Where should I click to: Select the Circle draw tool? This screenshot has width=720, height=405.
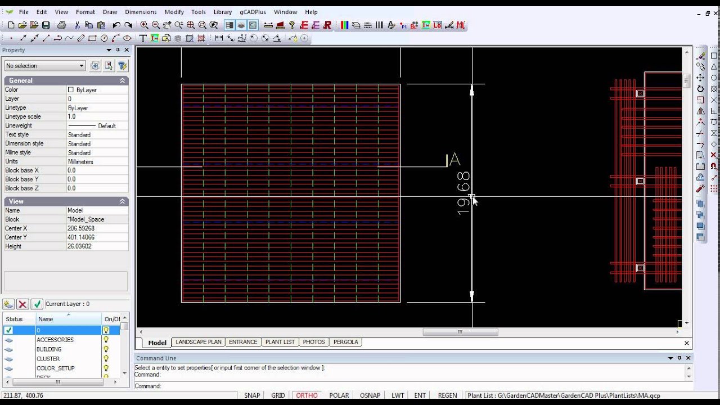(x=104, y=38)
